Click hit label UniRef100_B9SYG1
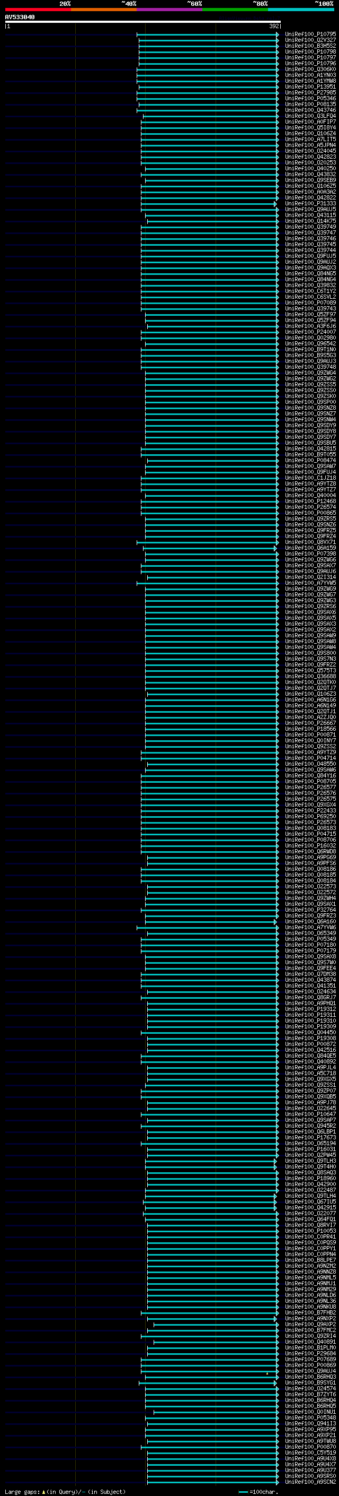This screenshot has height=1496, width=339. (310, 1382)
